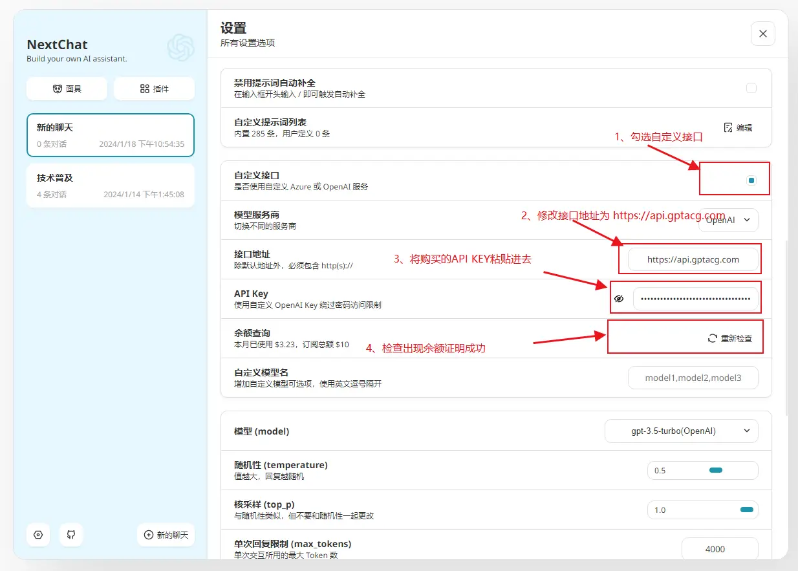Screen dimensions: 798x571
Task: Expand 模型服务商 OpenAI dropdown
Action: (728, 220)
